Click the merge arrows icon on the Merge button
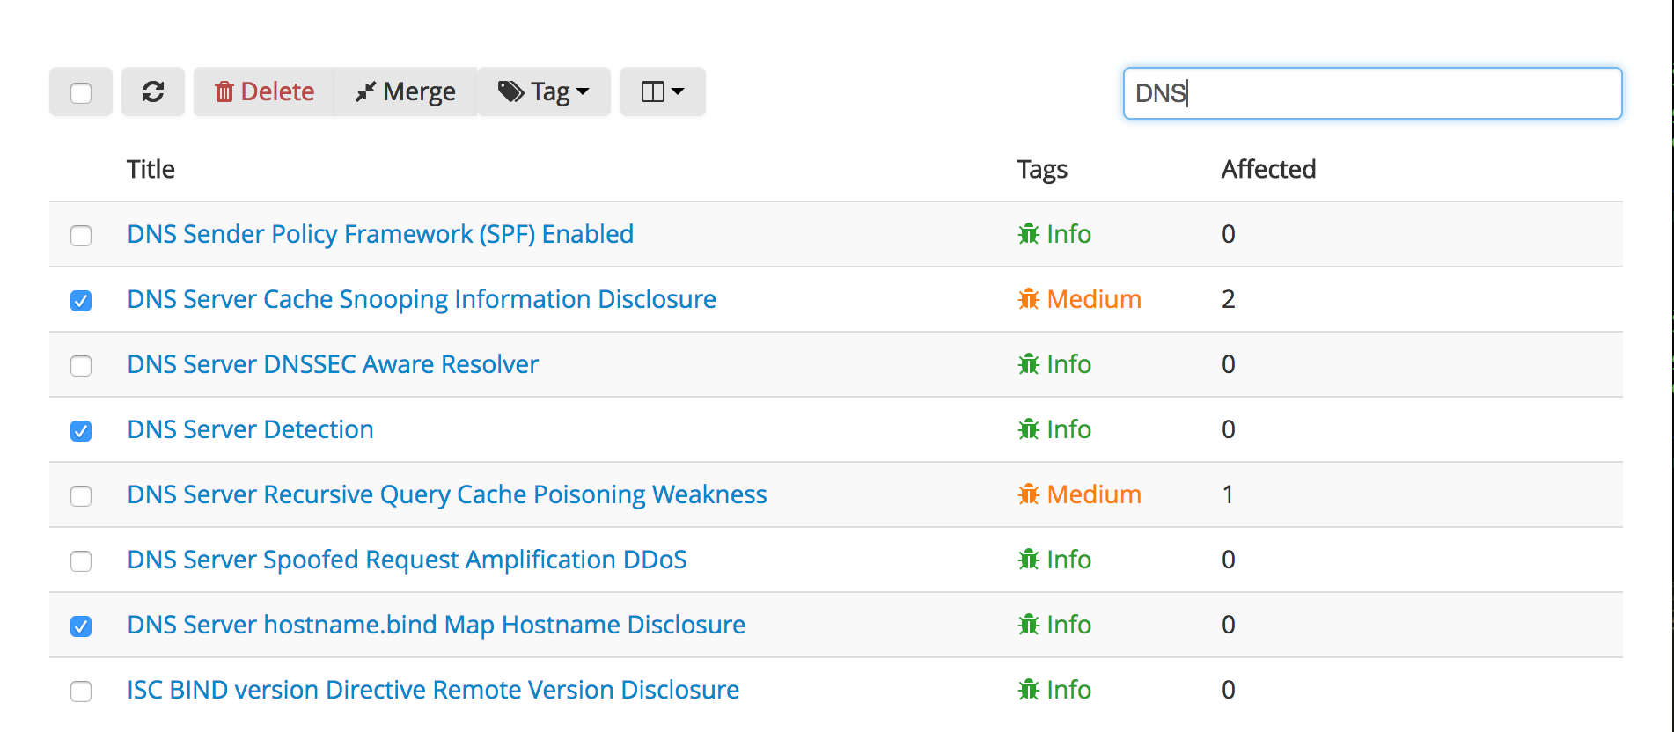 point(366,91)
